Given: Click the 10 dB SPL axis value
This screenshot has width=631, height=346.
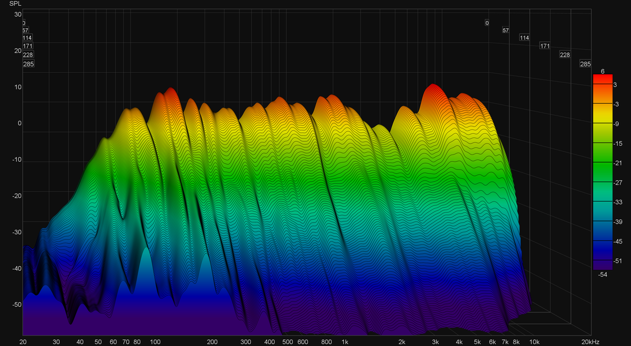Looking at the screenshot, I should pyautogui.click(x=18, y=87).
